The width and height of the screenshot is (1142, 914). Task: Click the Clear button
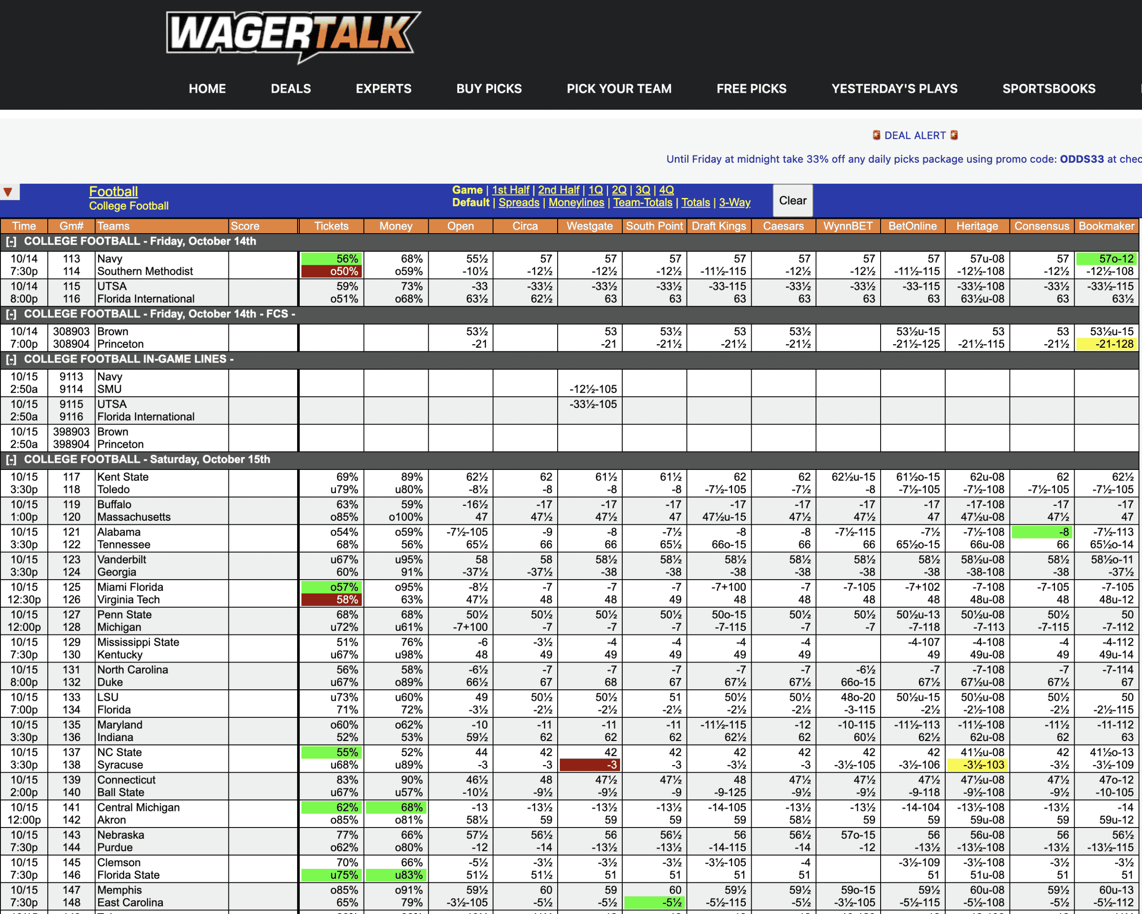tap(792, 201)
